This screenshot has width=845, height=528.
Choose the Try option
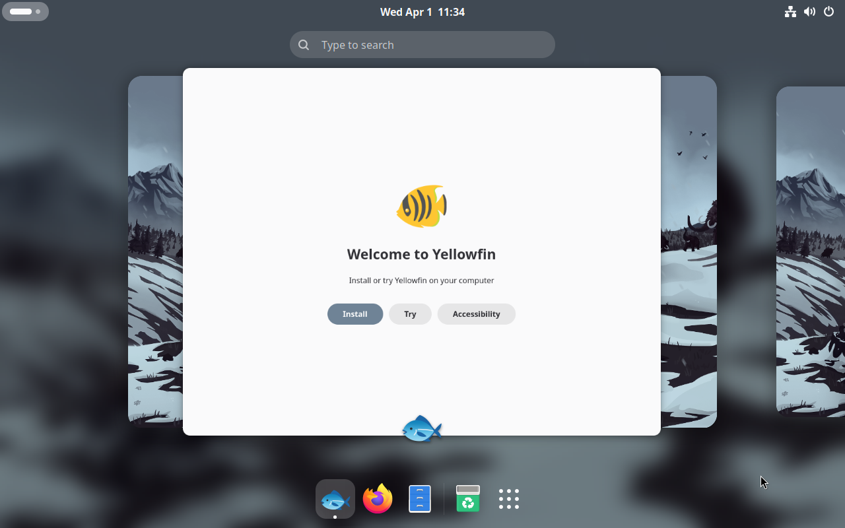[x=410, y=314]
